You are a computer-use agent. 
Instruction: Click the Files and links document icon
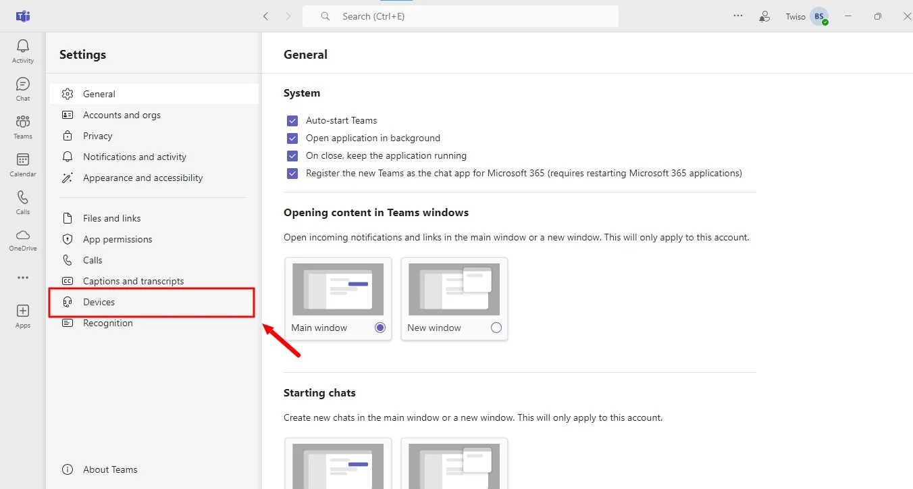[68, 218]
